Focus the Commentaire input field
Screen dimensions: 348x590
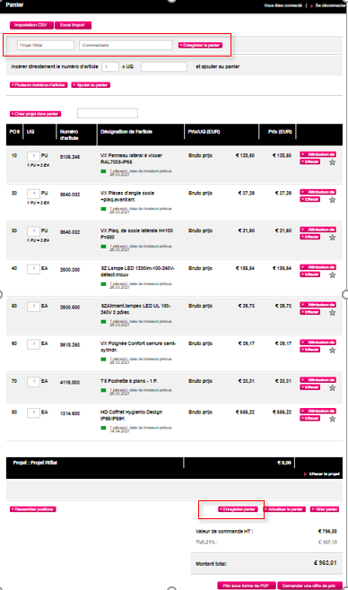[126, 45]
